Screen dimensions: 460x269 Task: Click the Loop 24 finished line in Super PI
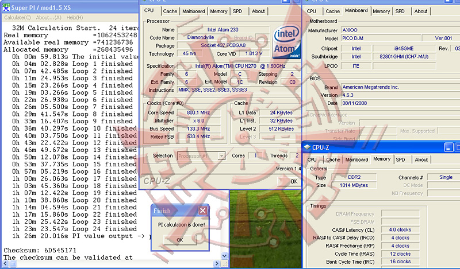coord(75,229)
